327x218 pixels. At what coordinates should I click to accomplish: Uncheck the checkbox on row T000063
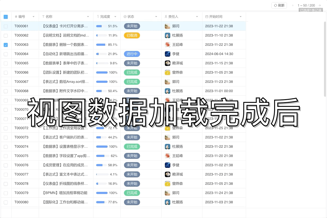pos(6,45)
